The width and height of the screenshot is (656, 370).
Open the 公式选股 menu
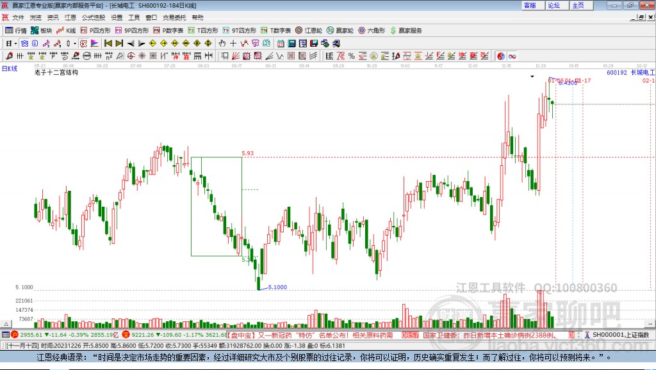[94, 17]
